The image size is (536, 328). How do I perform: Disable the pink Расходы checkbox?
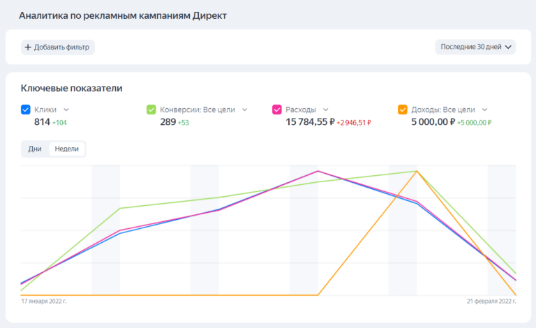point(277,110)
